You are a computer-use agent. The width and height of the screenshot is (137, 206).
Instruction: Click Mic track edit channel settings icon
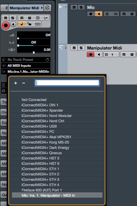(107, 14)
